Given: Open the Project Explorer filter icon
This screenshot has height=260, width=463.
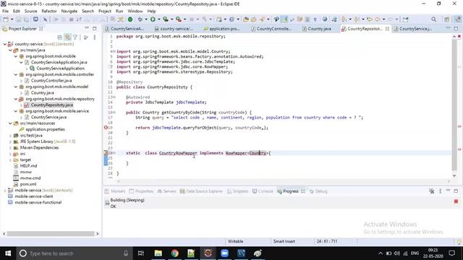Looking at the screenshot, I should [75, 38].
